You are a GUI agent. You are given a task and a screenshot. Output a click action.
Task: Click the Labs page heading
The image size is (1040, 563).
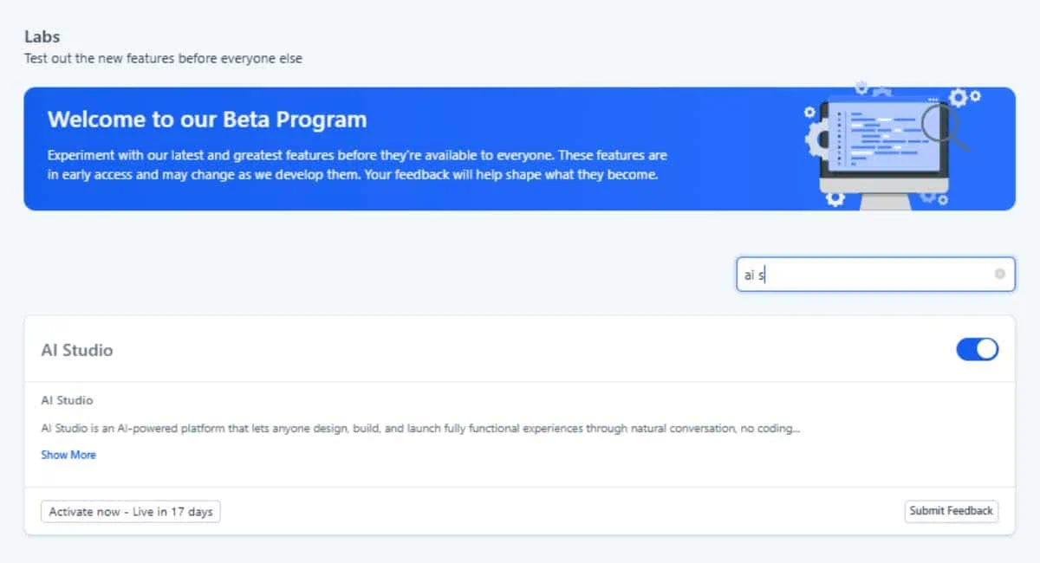point(42,37)
